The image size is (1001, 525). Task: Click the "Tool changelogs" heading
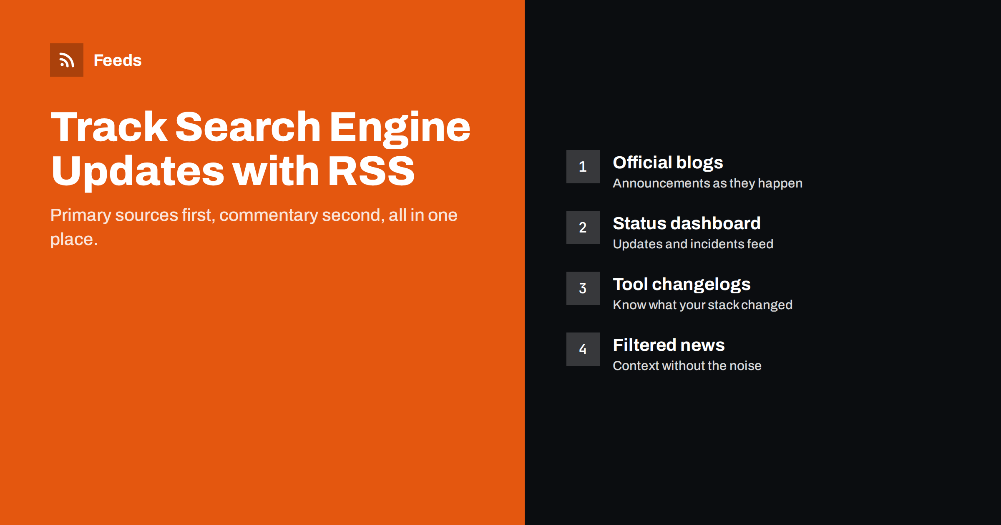tap(682, 284)
